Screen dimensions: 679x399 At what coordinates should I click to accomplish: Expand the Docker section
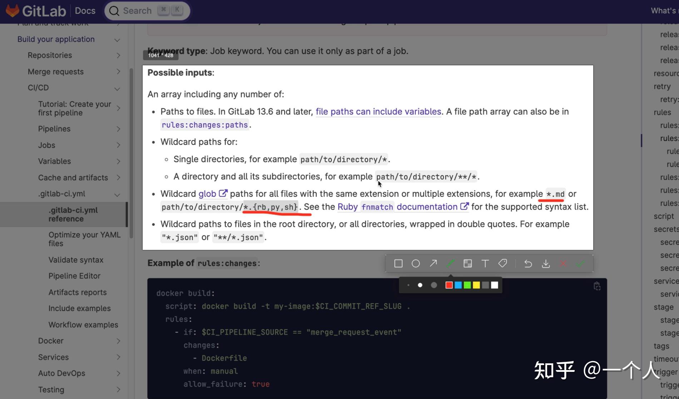pos(118,341)
